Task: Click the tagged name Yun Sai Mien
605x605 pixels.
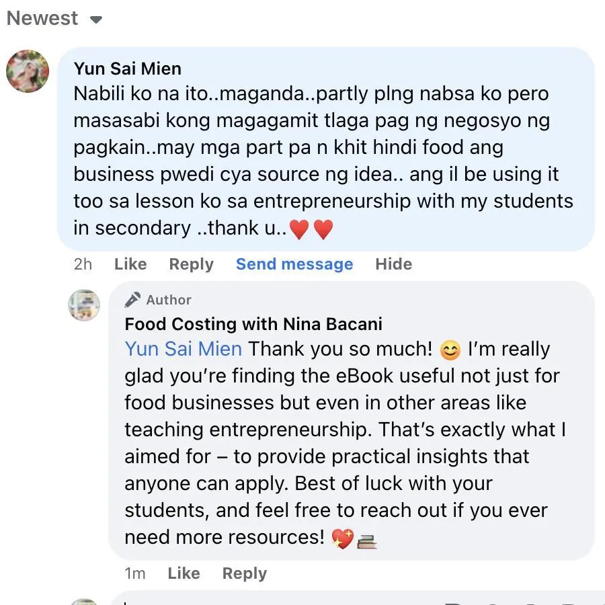Action: [x=184, y=349]
